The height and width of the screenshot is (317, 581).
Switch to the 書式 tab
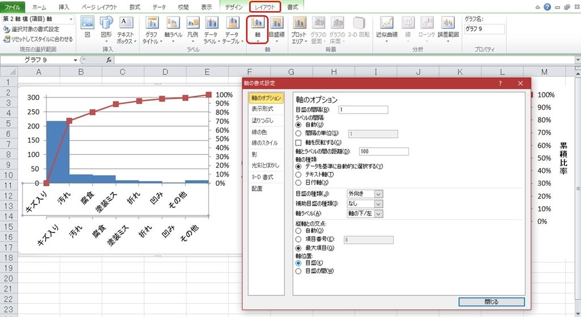(292, 7)
